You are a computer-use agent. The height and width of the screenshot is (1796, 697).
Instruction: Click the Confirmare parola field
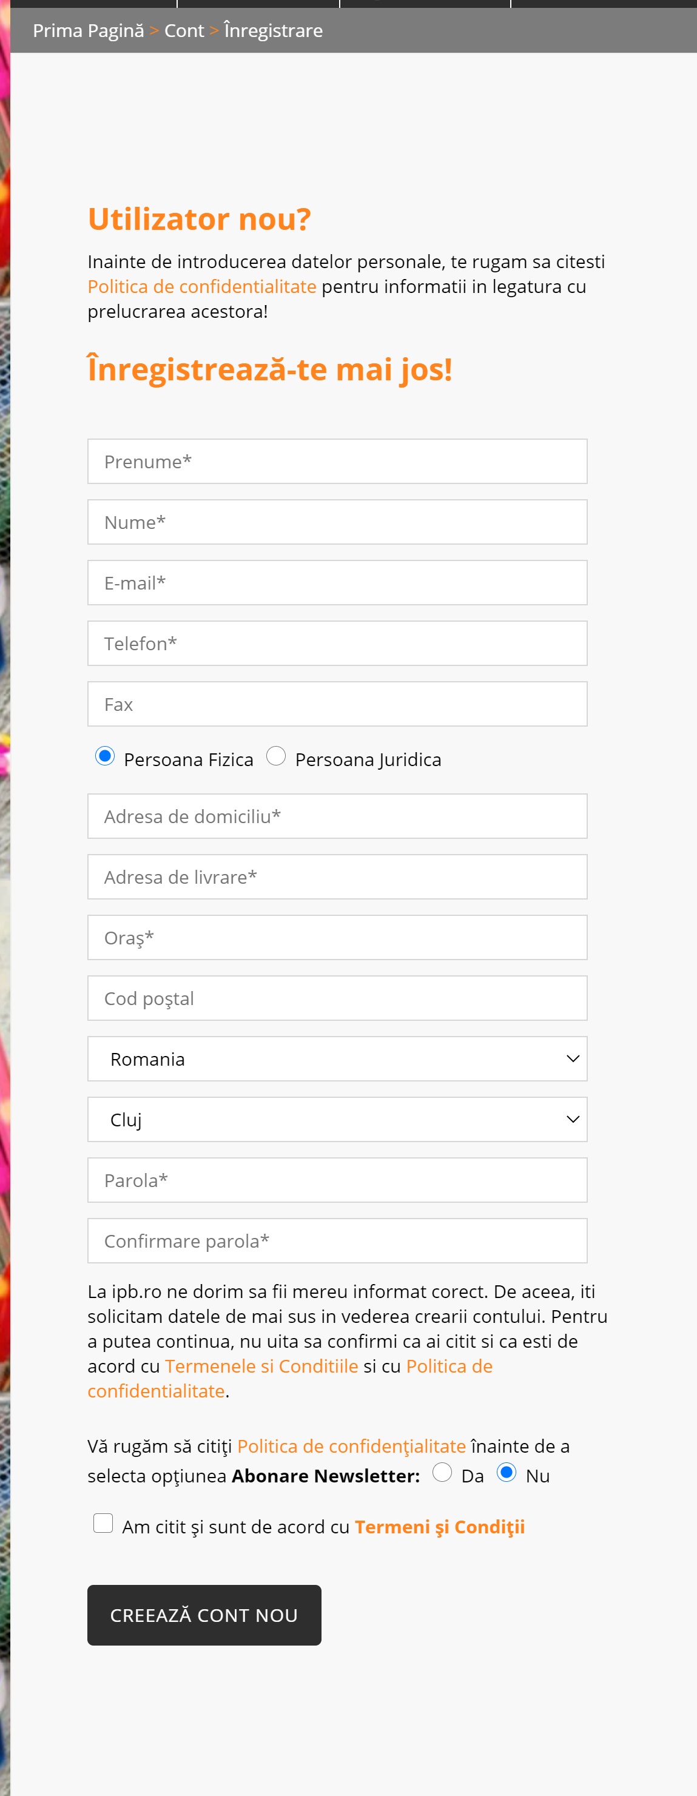(x=337, y=1241)
